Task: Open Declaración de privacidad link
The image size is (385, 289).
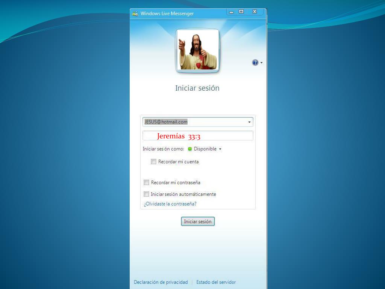Action: point(161,282)
